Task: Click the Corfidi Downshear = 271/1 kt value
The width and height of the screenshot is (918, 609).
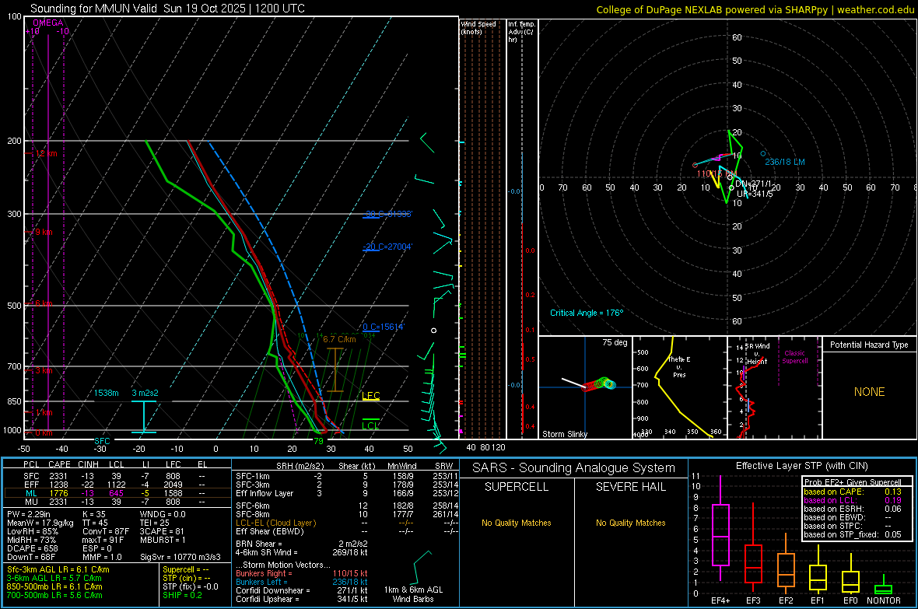Action: coord(302,590)
